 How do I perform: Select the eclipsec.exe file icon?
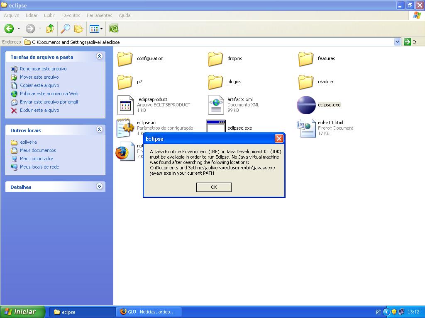point(216,126)
